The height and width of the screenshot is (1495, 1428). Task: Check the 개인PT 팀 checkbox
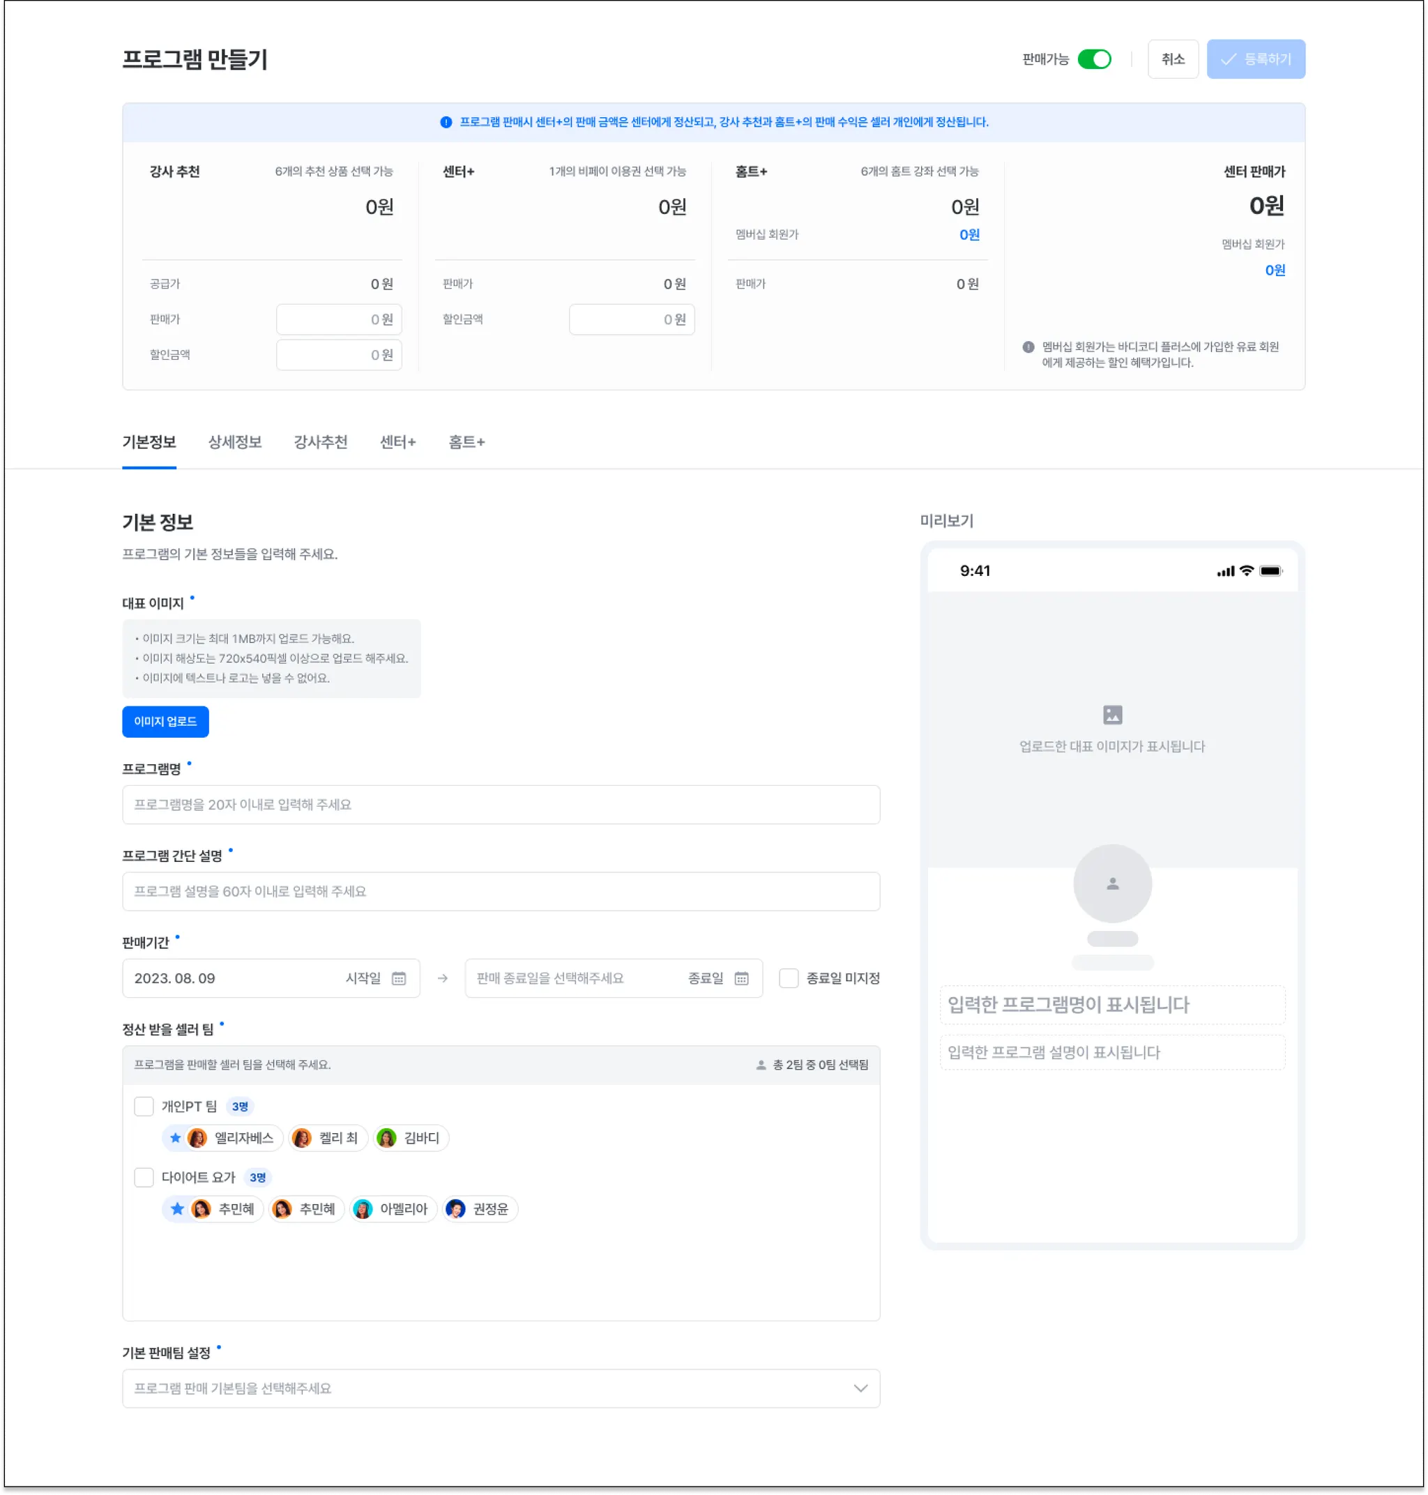pyautogui.click(x=144, y=1106)
